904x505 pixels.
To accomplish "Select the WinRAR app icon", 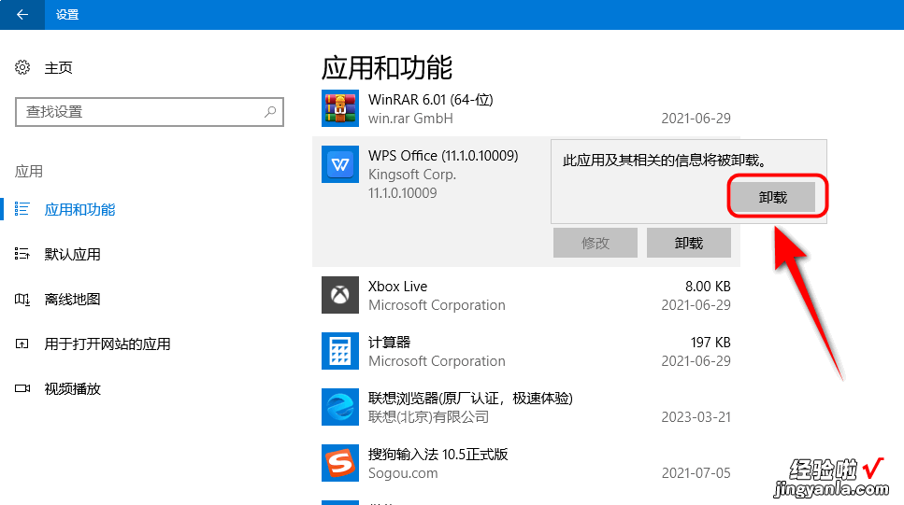I will tap(340, 108).
